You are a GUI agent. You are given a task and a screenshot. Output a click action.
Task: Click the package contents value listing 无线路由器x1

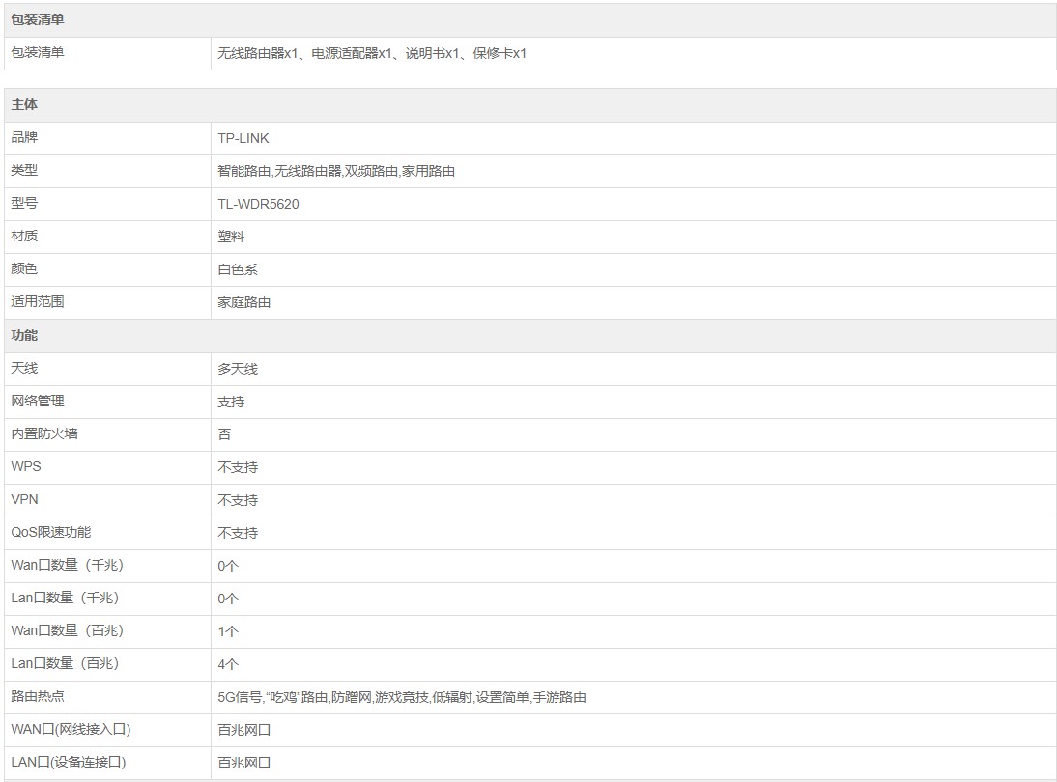pos(372,53)
